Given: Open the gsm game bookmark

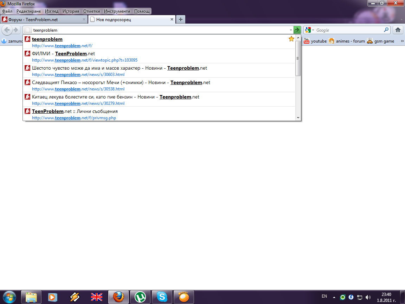Looking at the screenshot, I should [x=381, y=41].
